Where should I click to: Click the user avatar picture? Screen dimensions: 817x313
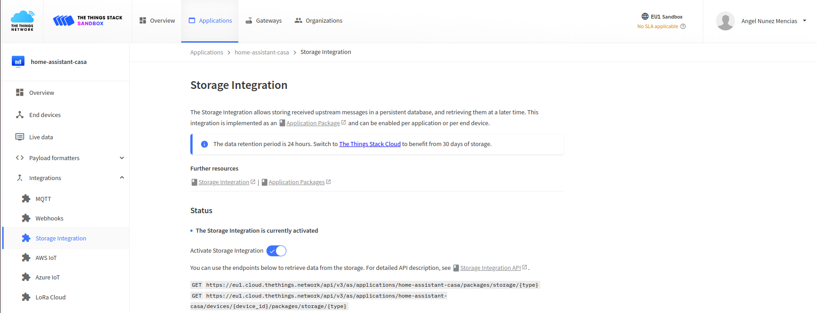coord(725,21)
